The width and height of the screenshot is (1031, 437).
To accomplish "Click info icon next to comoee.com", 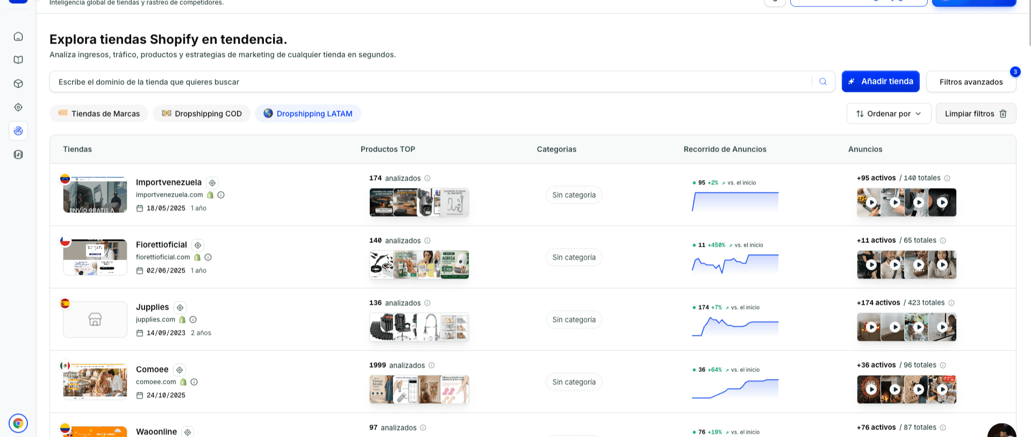I will [x=194, y=382].
